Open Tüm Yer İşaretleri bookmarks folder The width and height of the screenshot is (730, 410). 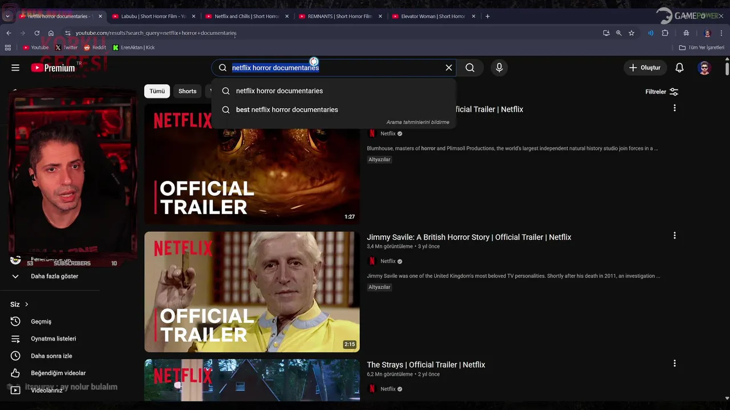[x=701, y=47]
